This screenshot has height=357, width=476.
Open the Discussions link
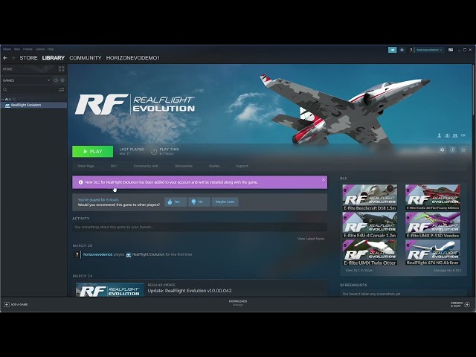tap(184, 166)
